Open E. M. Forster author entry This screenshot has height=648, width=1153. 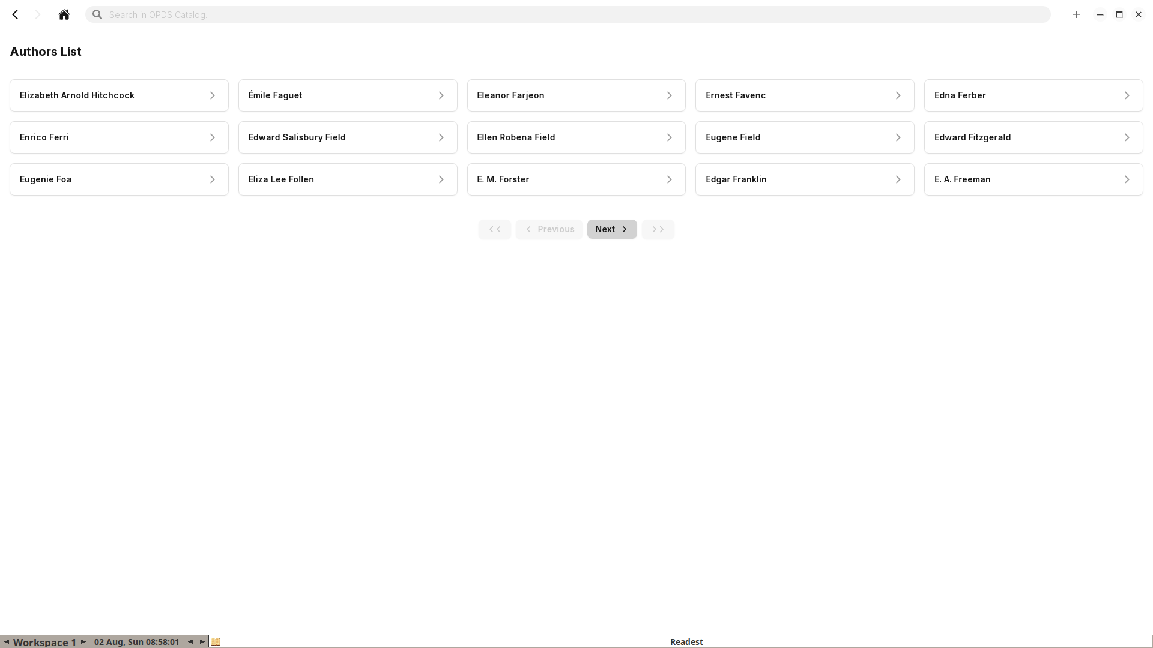pyautogui.click(x=576, y=179)
